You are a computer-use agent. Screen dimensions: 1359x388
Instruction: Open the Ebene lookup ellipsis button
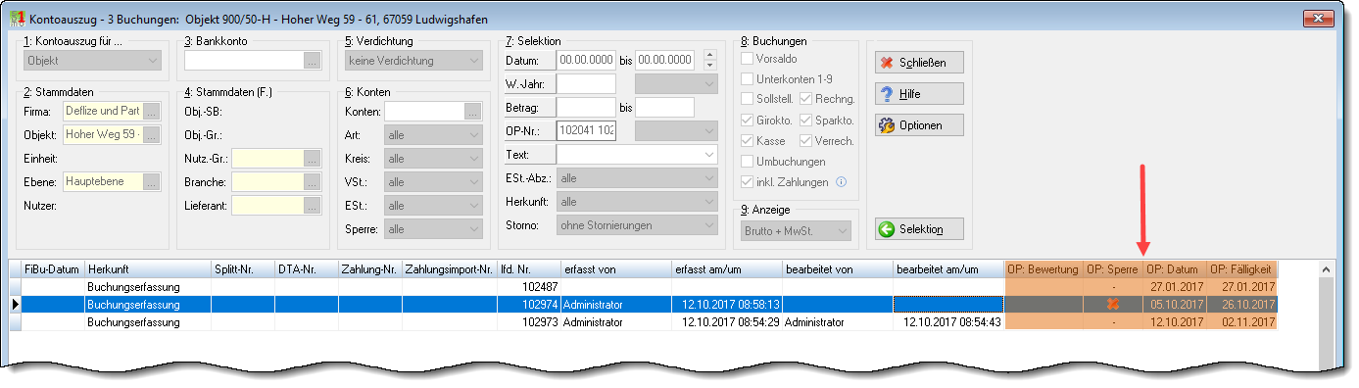pos(152,181)
